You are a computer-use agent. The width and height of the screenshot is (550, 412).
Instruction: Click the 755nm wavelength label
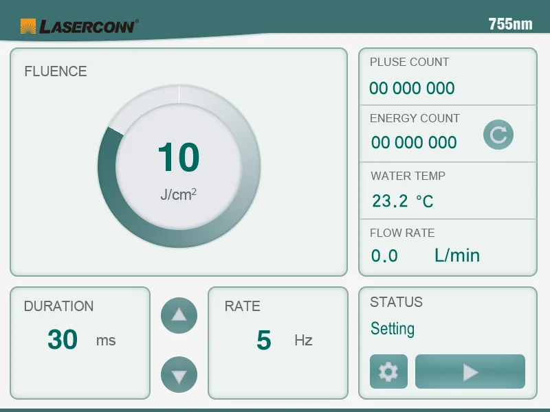click(x=510, y=24)
